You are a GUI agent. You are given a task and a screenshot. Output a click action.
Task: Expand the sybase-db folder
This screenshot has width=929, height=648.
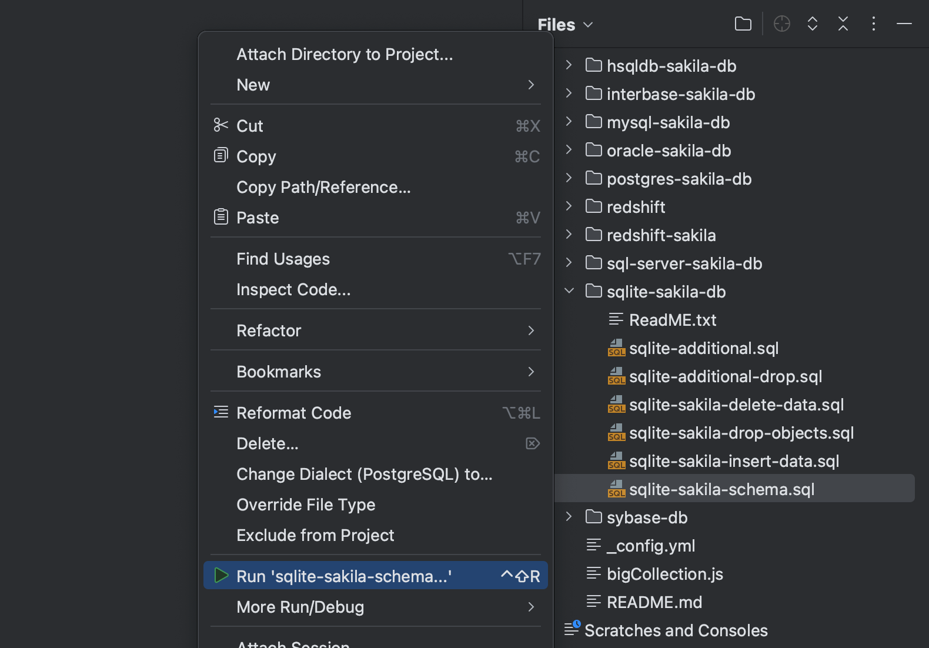pos(569,517)
